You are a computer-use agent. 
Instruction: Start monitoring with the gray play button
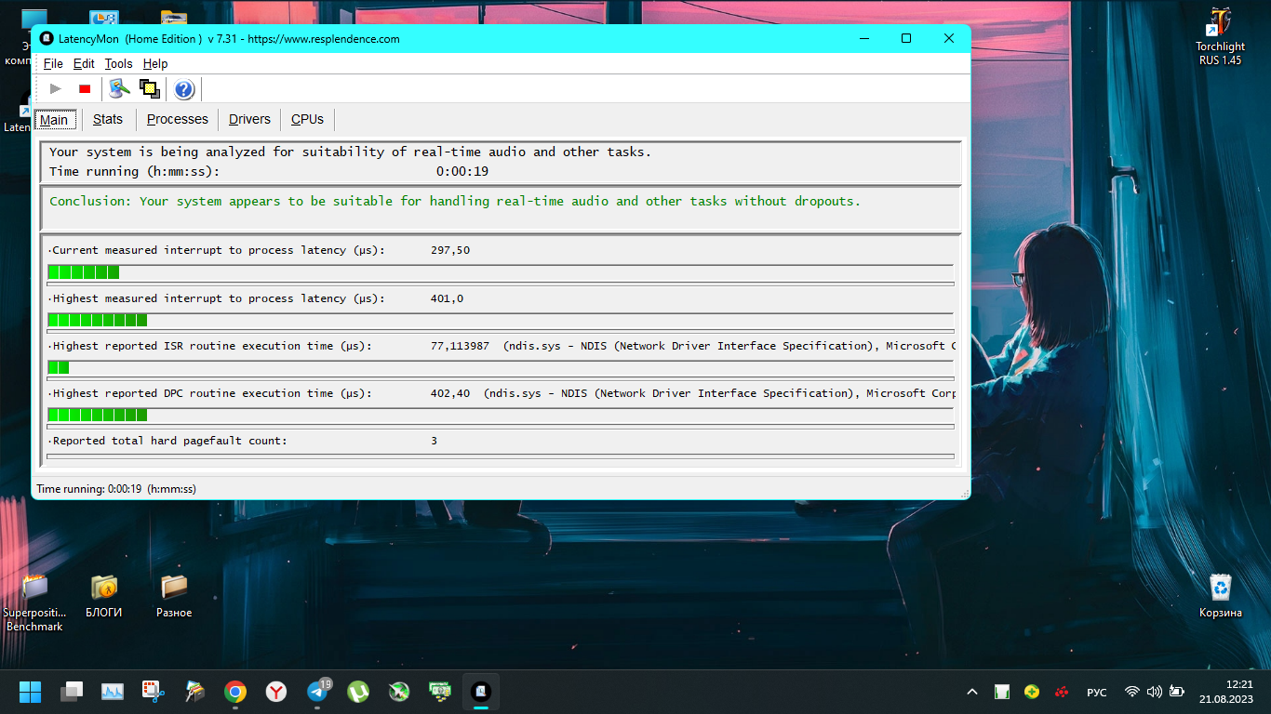[56, 88]
